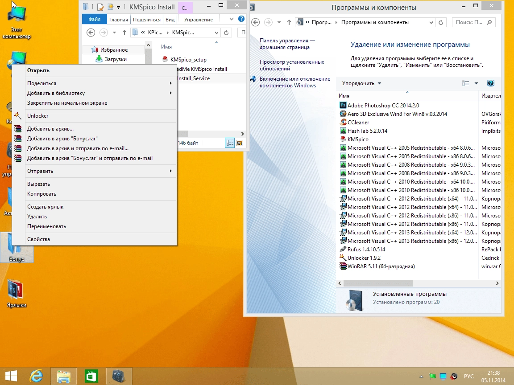The image size is (514, 385).
Task: Open address dropdown in Programs and Features
Action: pos(431,22)
